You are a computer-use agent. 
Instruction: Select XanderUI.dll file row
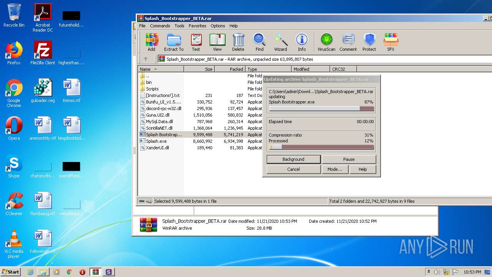200,148
